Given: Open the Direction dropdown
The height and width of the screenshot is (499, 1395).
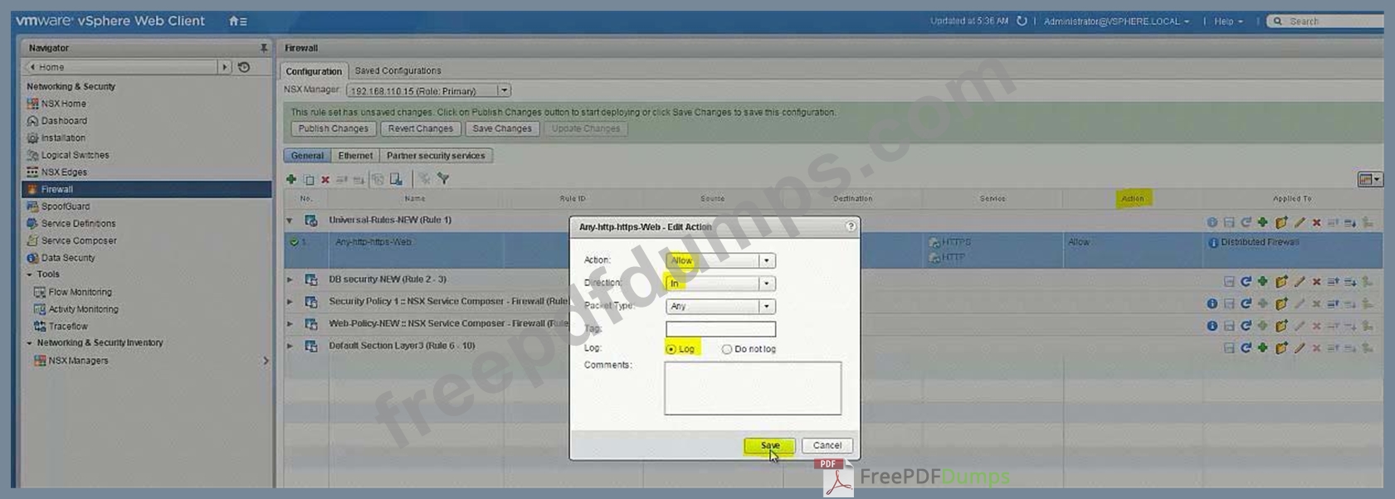Looking at the screenshot, I should click(x=767, y=283).
